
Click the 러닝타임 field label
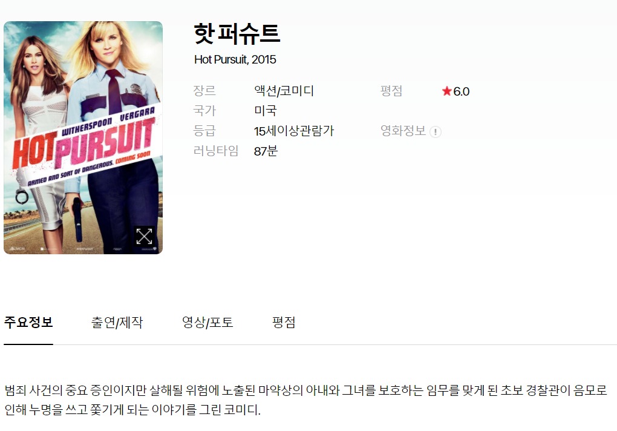coord(215,151)
